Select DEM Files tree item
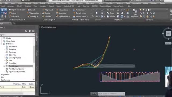The width and height of the screenshot is (172, 97). pos(12,55)
